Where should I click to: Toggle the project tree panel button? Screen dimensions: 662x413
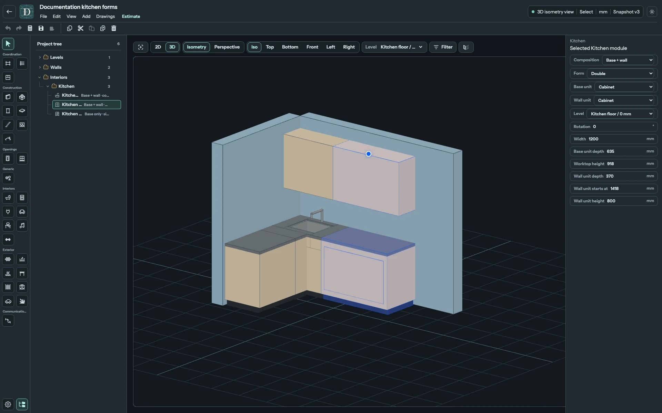pyautogui.click(x=22, y=404)
